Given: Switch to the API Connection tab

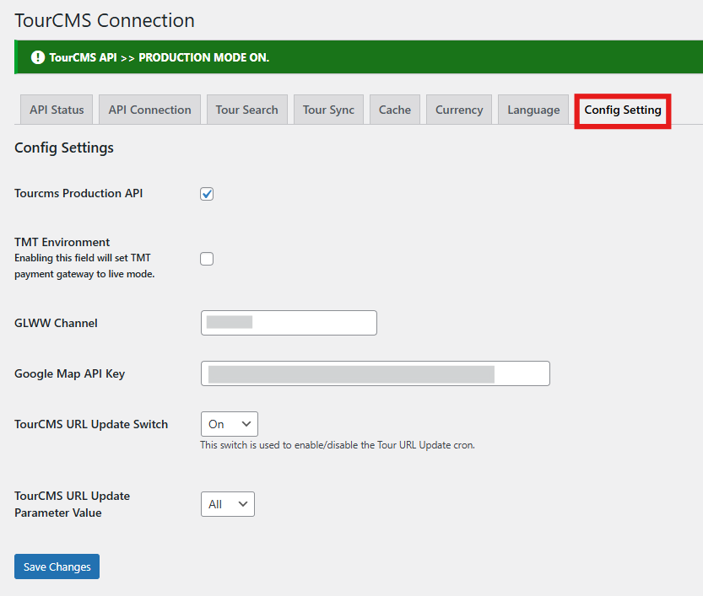Looking at the screenshot, I should (x=149, y=110).
